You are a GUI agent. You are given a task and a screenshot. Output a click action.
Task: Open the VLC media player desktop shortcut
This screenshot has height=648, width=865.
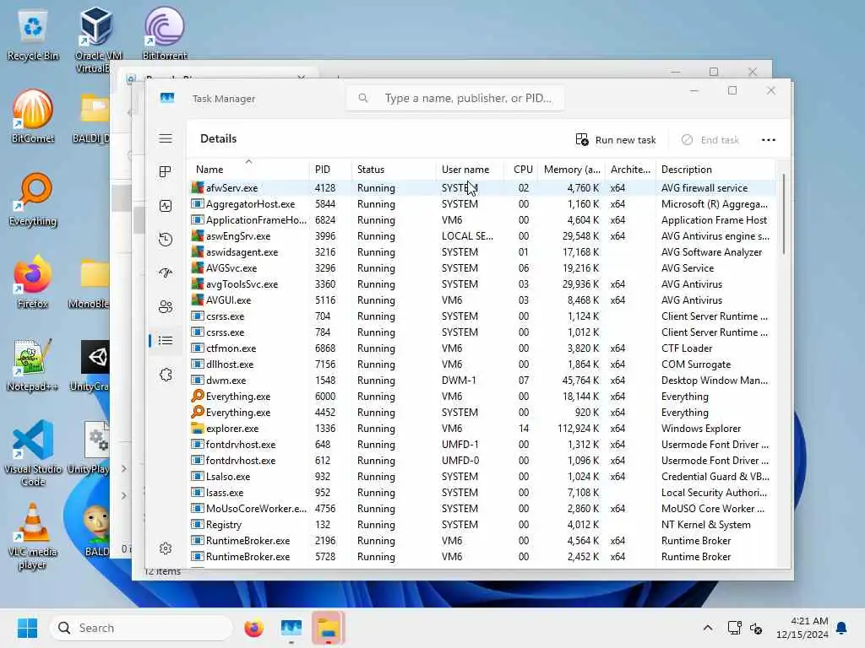(x=33, y=536)
